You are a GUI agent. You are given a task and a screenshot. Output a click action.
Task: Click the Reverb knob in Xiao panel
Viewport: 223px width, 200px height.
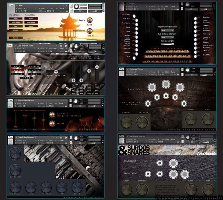point(90,19)
